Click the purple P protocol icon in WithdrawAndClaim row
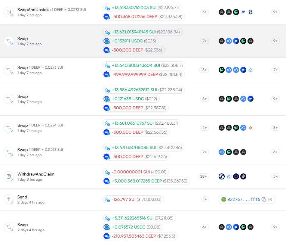Image resolution: width=286 pixels, height=243 pixels. coord(243,176)
